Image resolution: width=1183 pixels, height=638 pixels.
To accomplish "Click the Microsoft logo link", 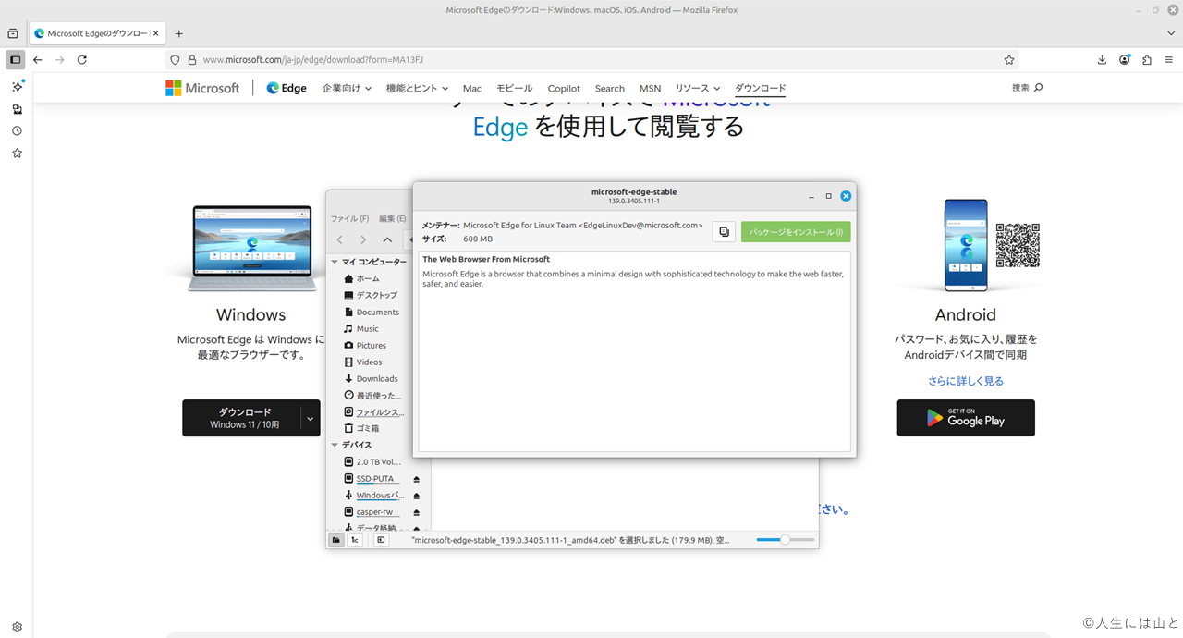I will 202,88.
